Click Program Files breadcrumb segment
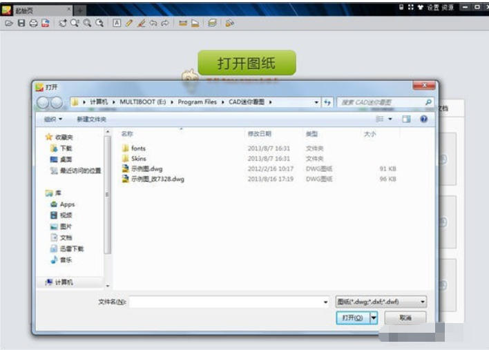The height and width of the screenshot is (350, 489). [197, 102]
